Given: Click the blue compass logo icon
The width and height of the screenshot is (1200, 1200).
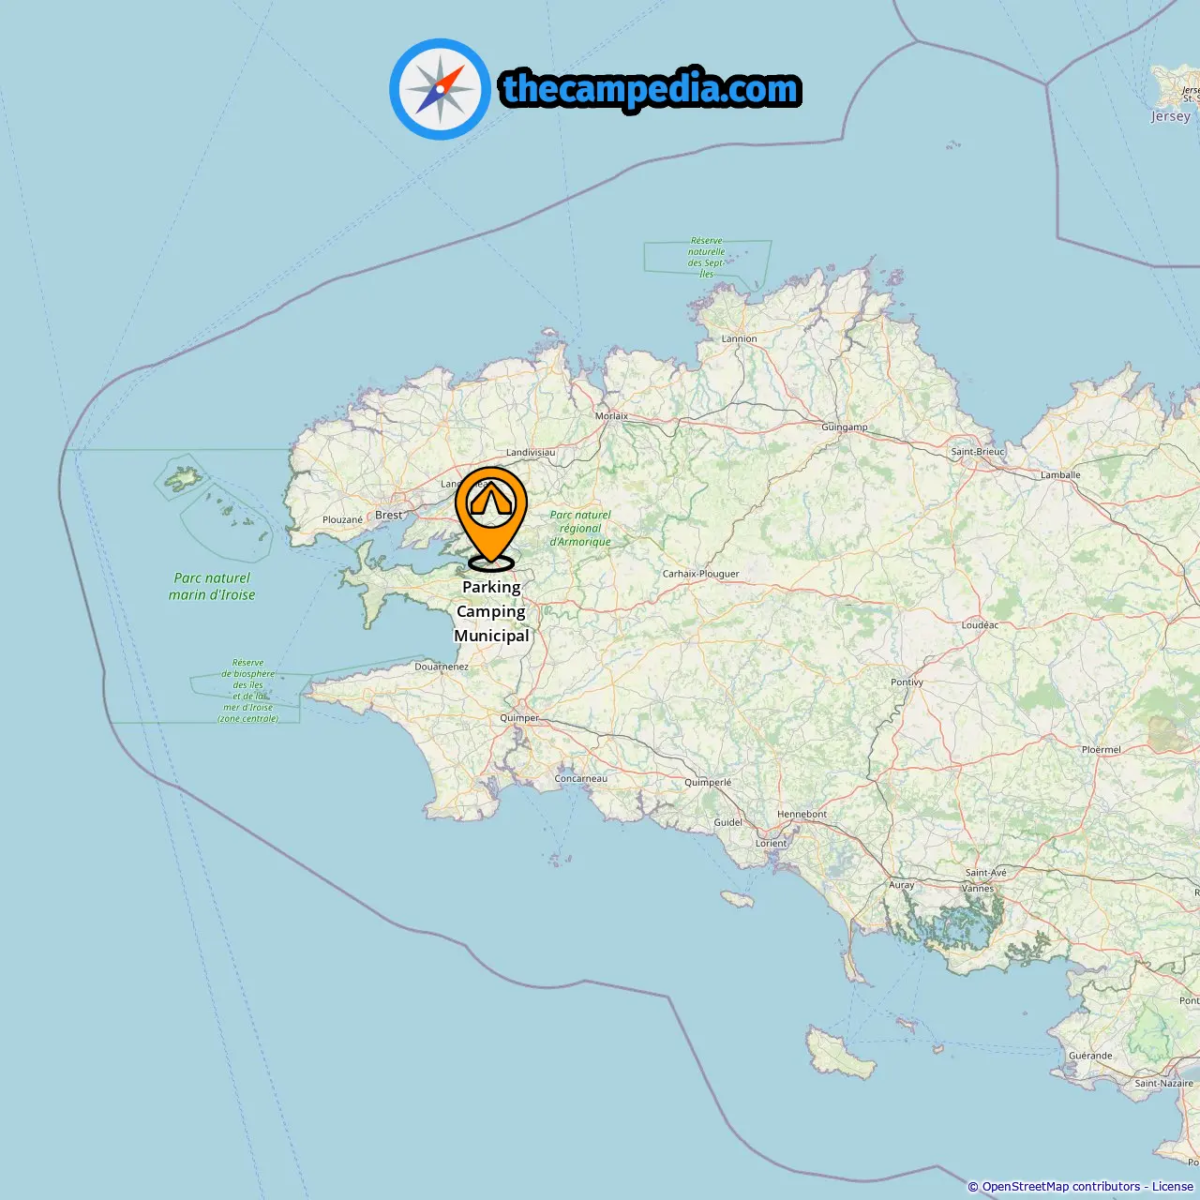Looking at the screenshot, I should tap(440, 89).
